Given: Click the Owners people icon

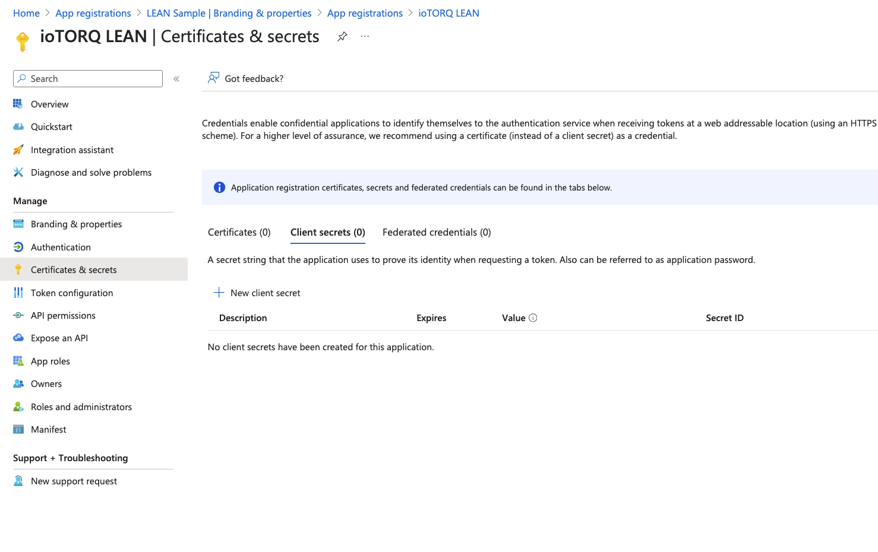Looking at the screenshot, I should click(18, 383).
